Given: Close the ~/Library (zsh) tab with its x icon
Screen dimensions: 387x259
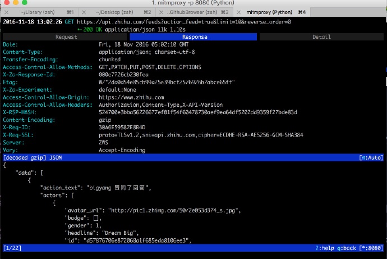Looking at the screenshot, I should tap(6, 11).
